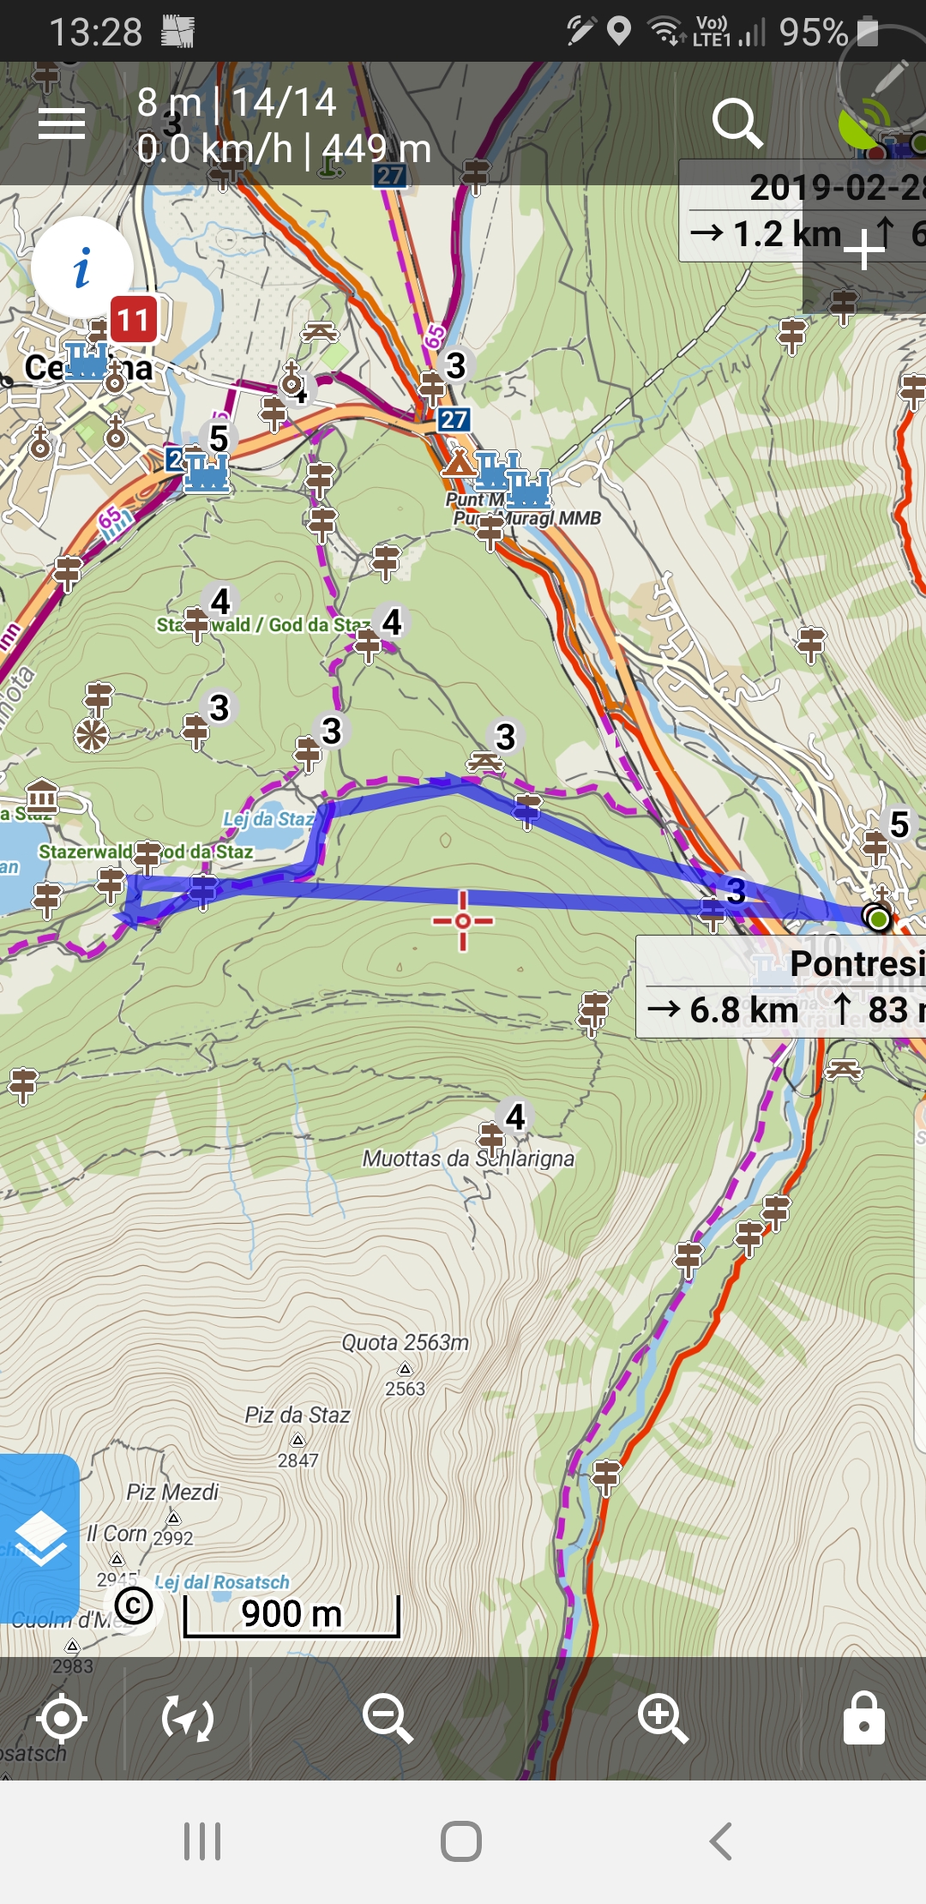
Task: Open the hamburger main menu
Action: [x=62, y=124]
